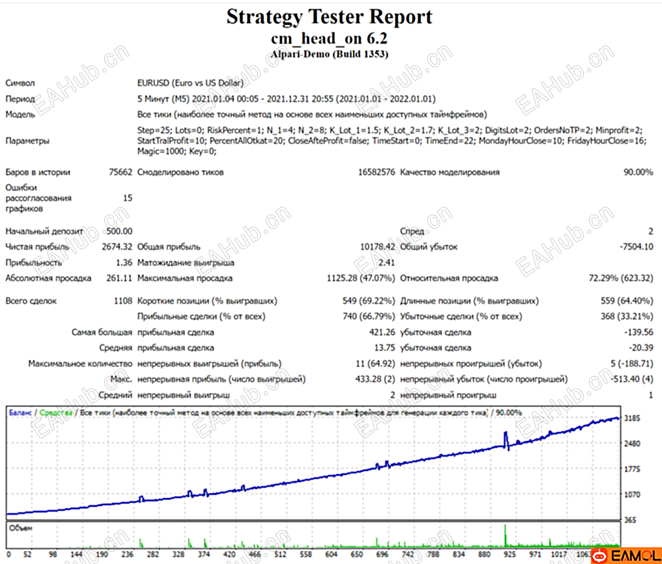Click the average profit trade value "13.75"
Image resolution: width=662 pixels, height=564 pixels.
385,348
